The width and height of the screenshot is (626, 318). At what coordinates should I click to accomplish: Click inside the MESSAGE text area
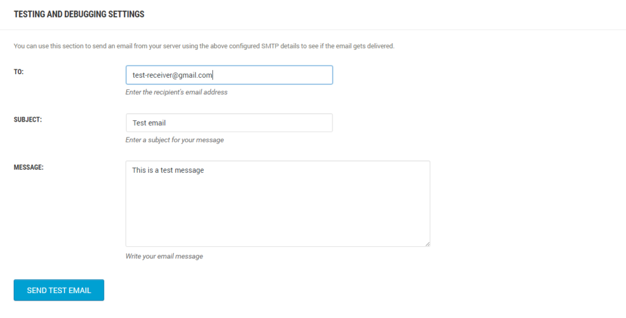click(x=278, y=204)
